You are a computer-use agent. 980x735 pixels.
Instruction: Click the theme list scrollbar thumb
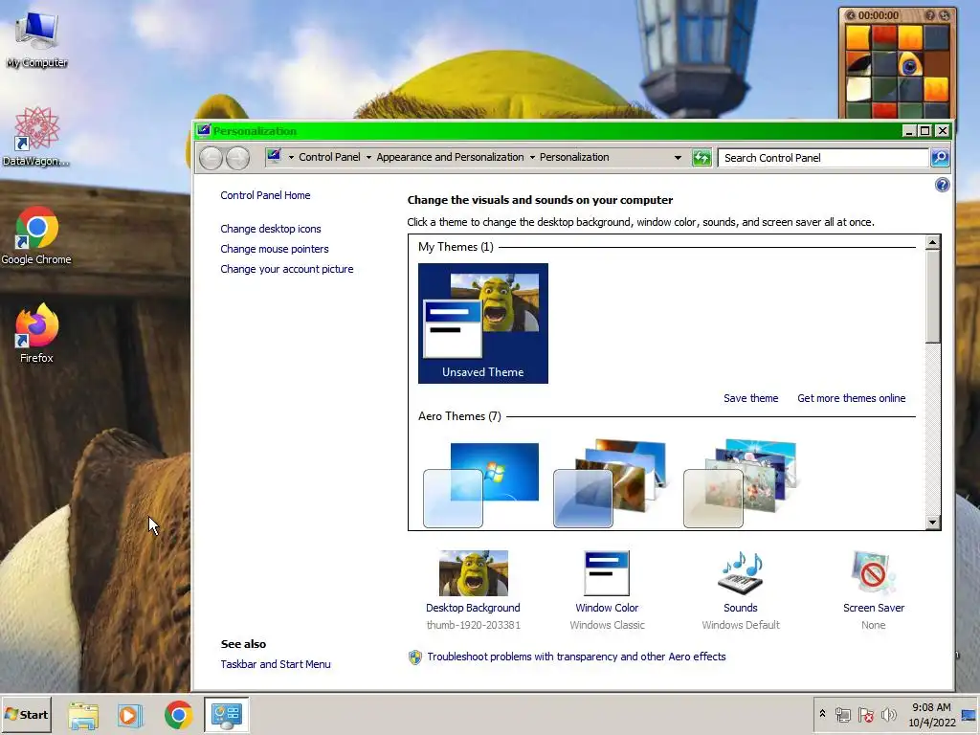click(x=932, y=297)
